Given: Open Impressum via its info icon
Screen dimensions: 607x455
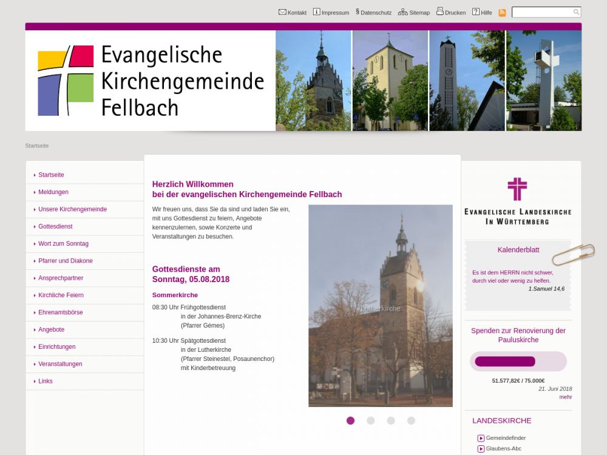Looking at the screenshot, I should point(316,12).
